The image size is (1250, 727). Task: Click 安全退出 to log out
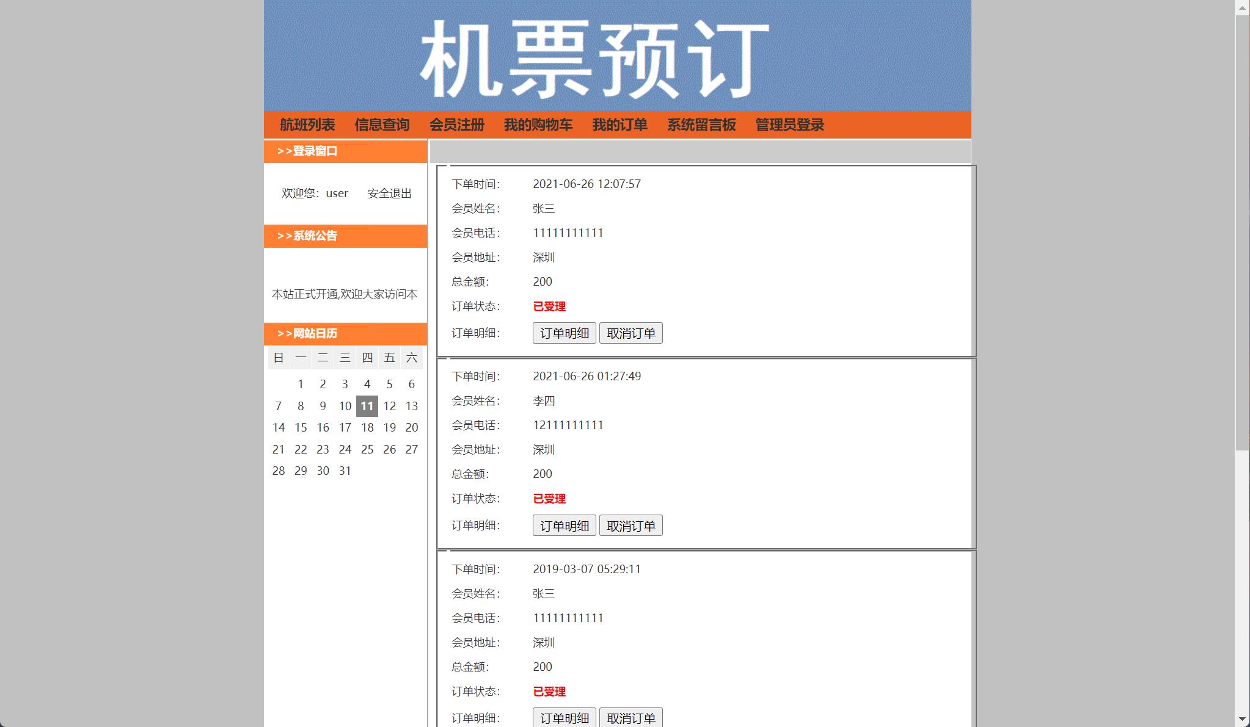(389, 194)
